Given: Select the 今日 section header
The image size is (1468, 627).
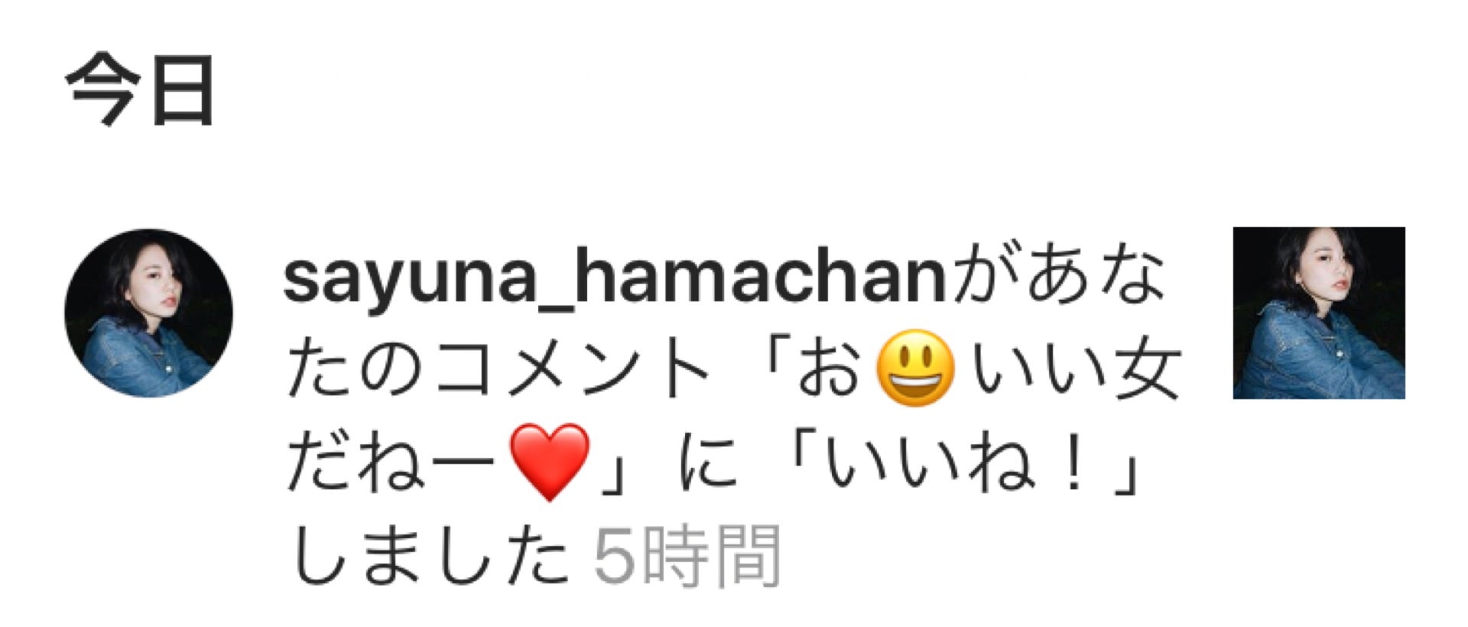Looking at the screenshot, I should click(140, 90).
